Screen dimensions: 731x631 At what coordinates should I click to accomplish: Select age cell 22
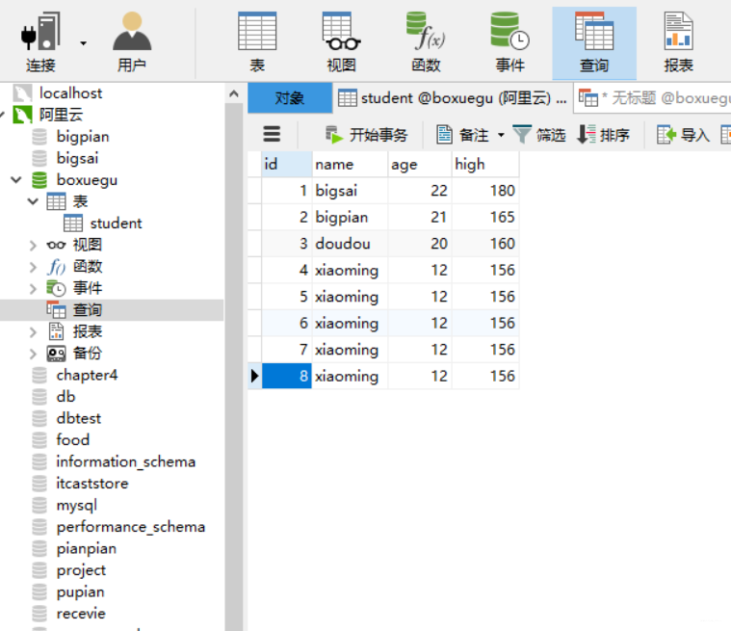420,191
